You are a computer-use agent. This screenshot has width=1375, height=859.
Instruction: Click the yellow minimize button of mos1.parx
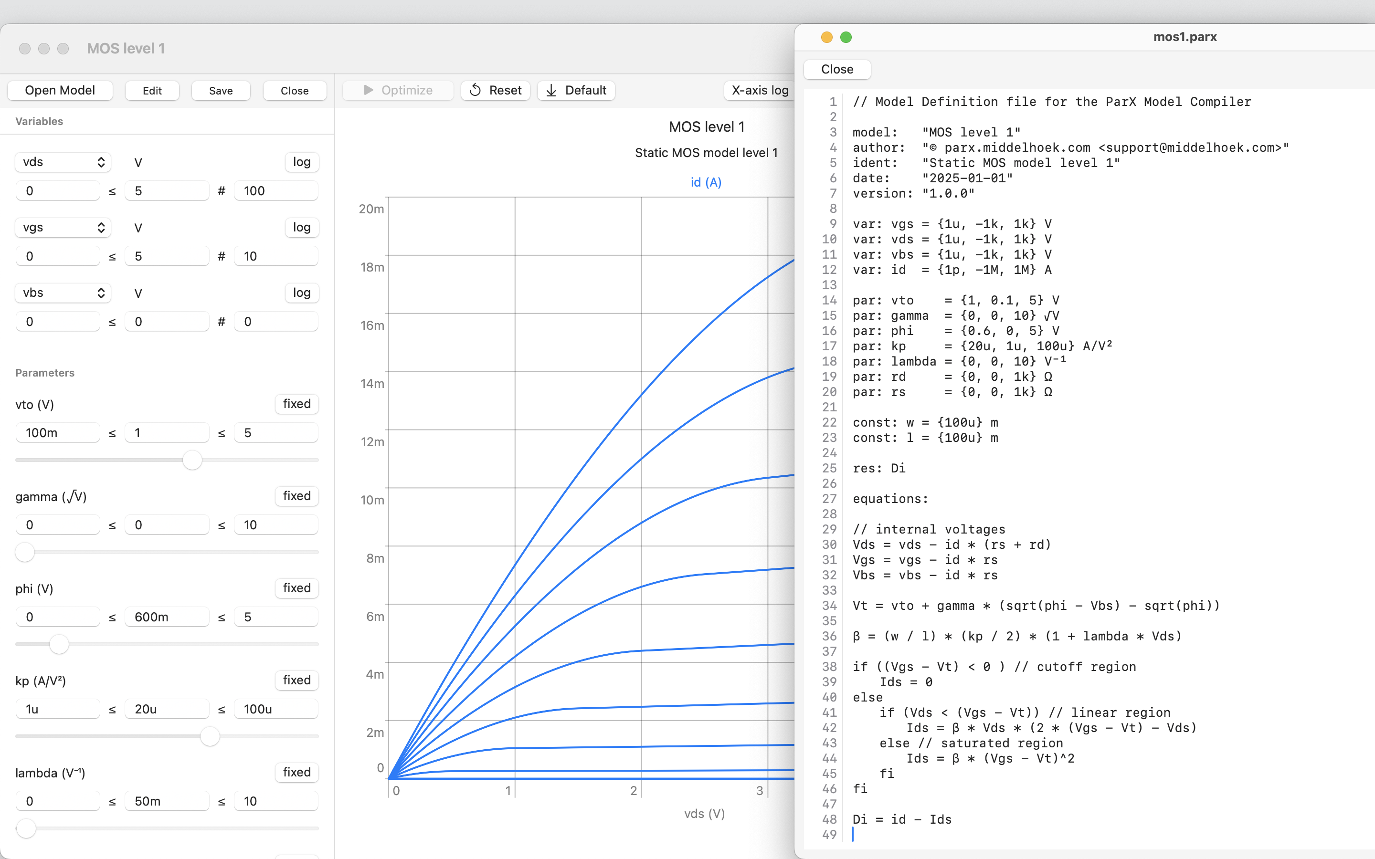[x=827, y=37]
